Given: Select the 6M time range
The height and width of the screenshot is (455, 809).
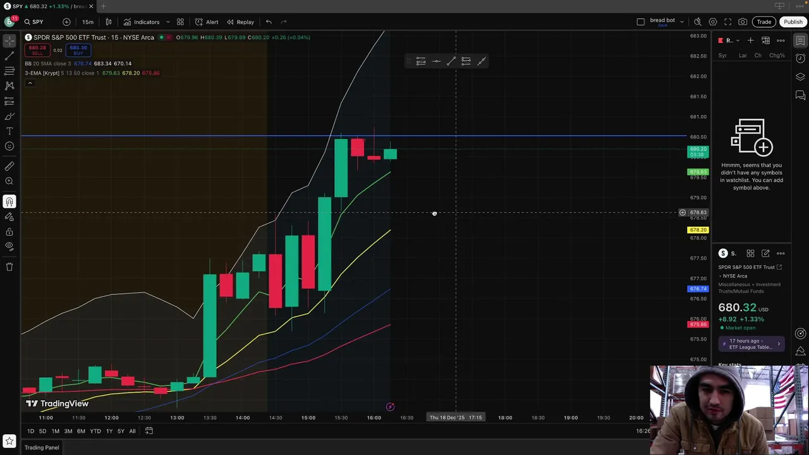Looking at the screenshot, I should pyautogui.click(x=81, y=431).
